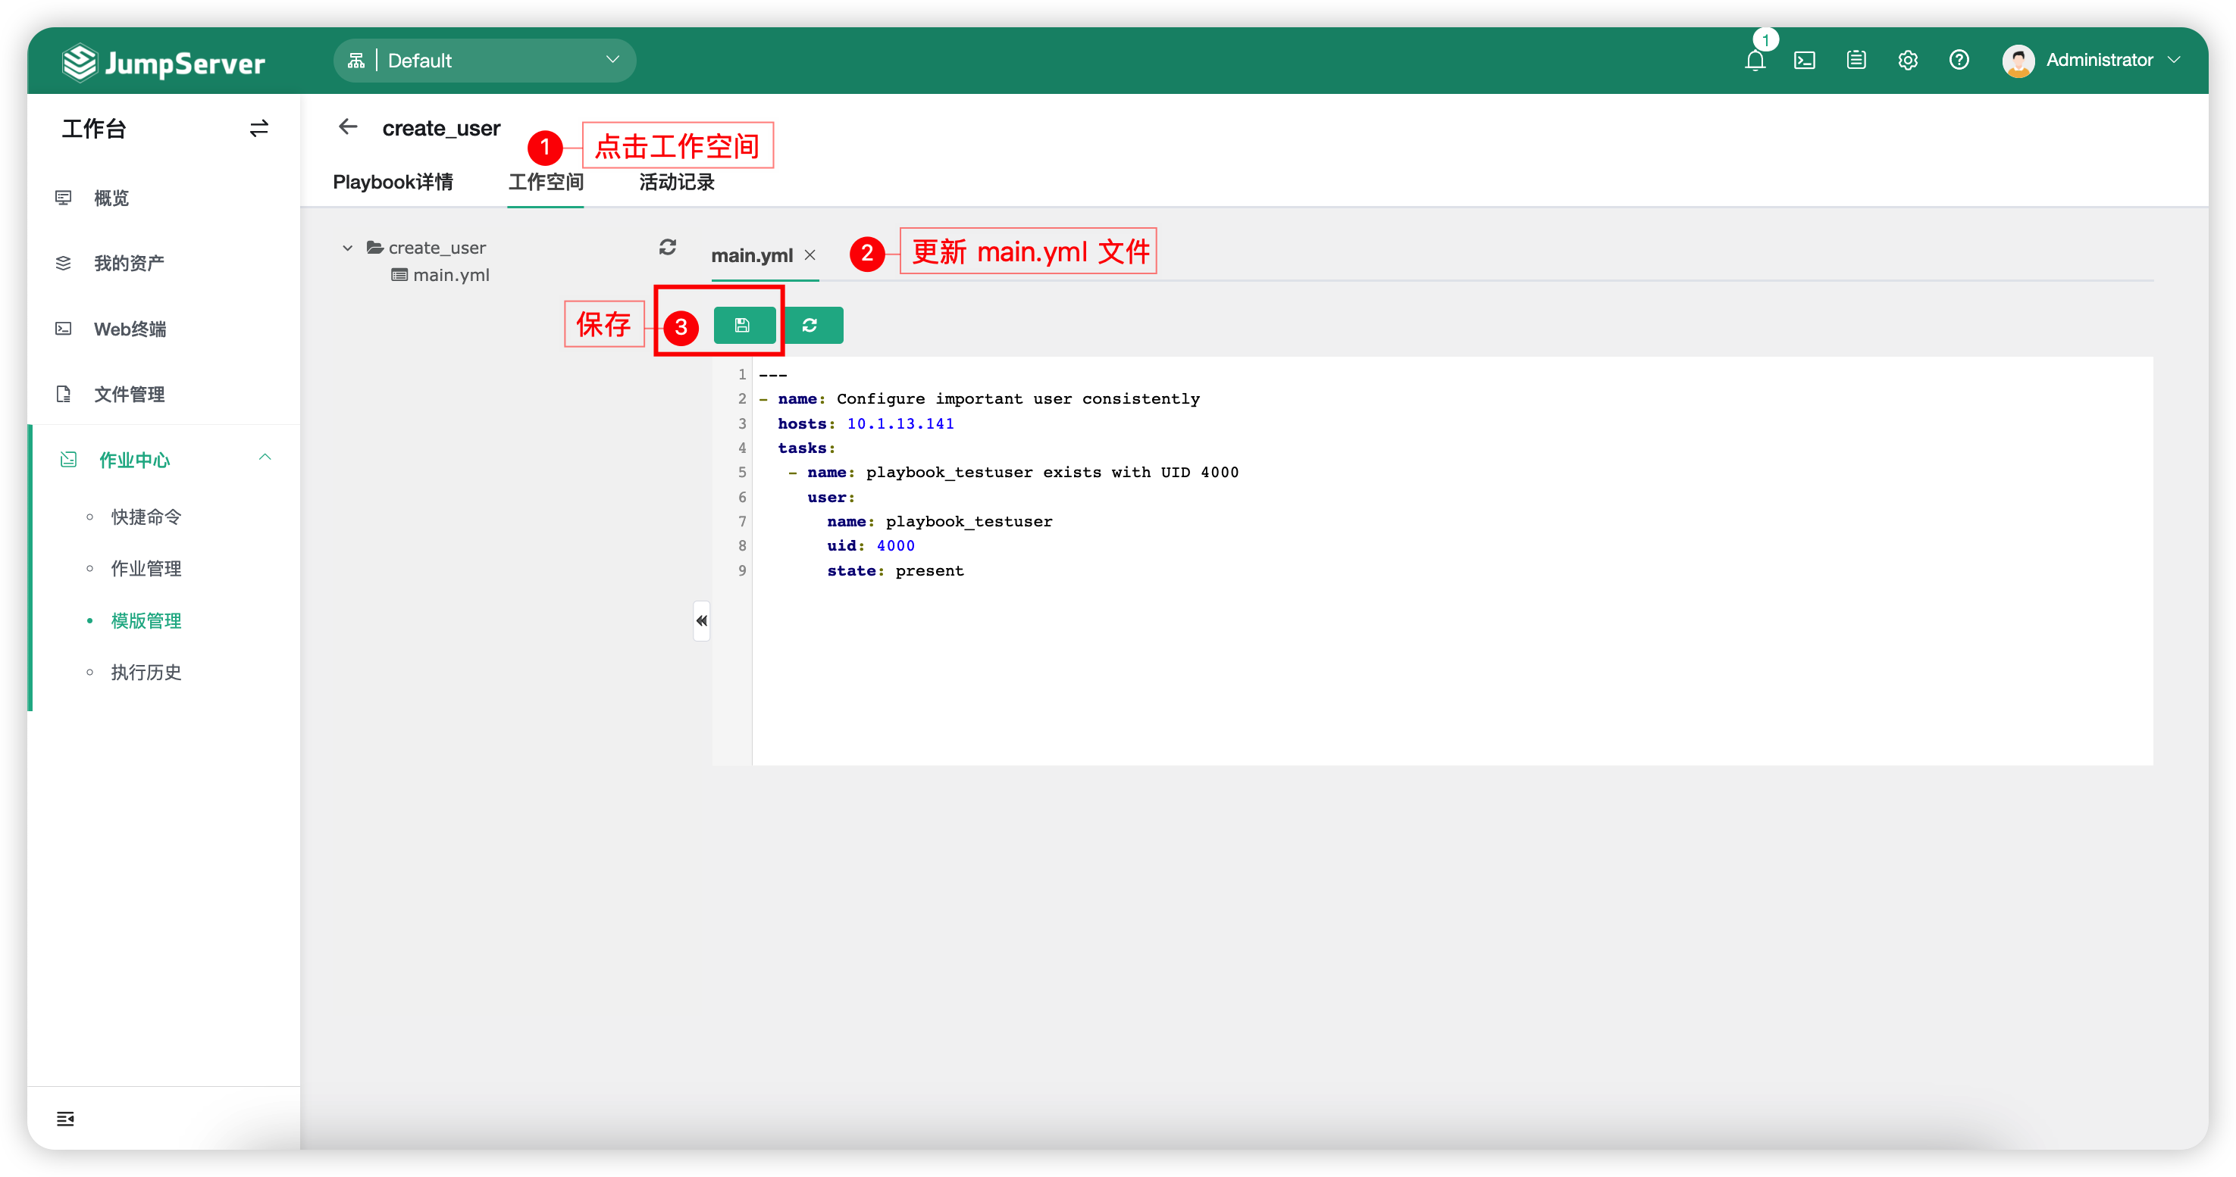Collapse the file tree panel with double-arrow
Viewport: 2236px width, 1177px height.
click(700, 621)
